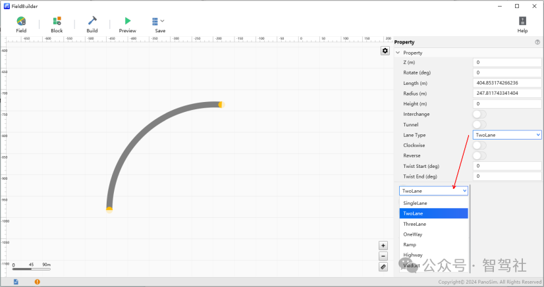Click the Twist End (deg) field
The width and height of the screenshot is (544, 287).
click(507, 176)
